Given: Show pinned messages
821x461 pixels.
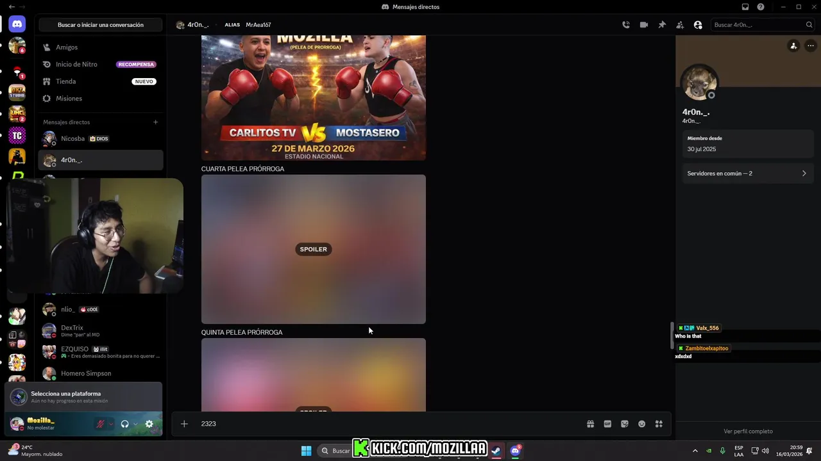Looking at the screenshot, I should pos(662,25).
